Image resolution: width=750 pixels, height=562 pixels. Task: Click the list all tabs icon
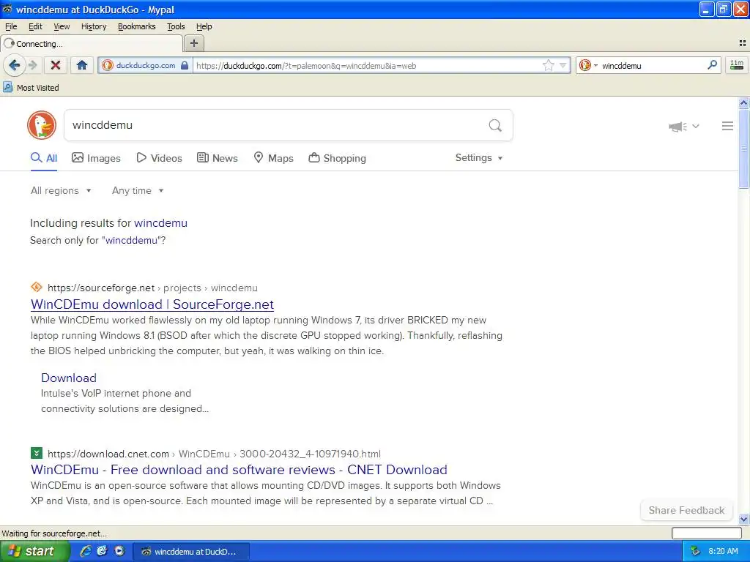point(743,43)
